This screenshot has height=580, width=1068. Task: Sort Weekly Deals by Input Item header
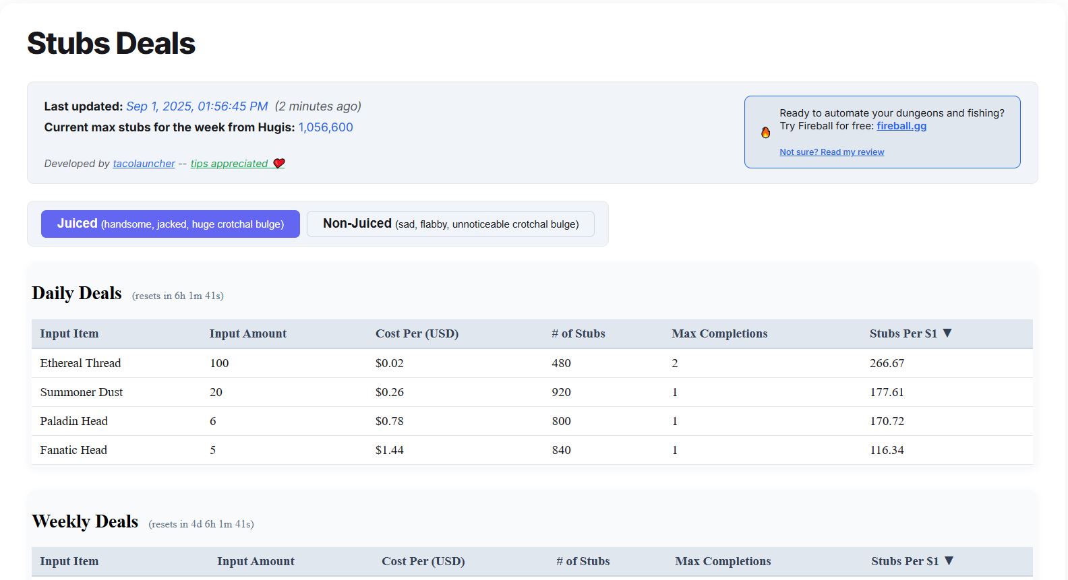pos(69,561)
